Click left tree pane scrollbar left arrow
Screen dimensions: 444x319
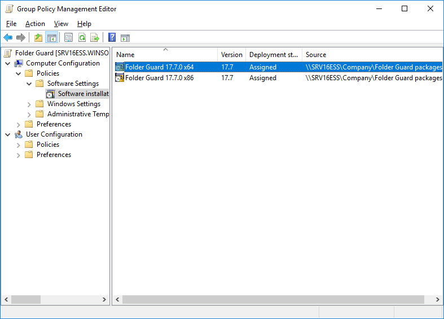coord(7,299)
